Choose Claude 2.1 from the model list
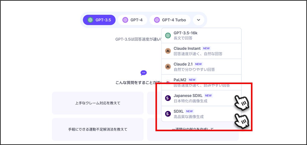This screenshot has height=145, width=307. click(202, 67)
